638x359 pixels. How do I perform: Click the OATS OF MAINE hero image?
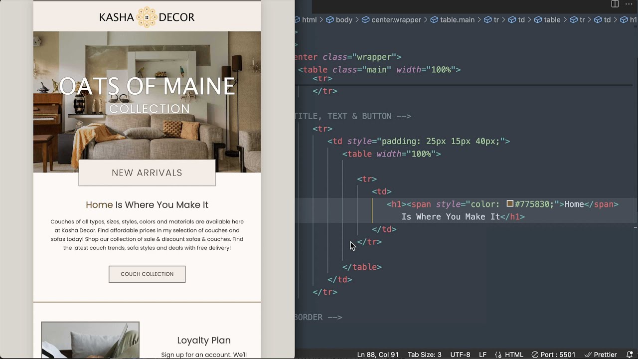pos(147,102)
